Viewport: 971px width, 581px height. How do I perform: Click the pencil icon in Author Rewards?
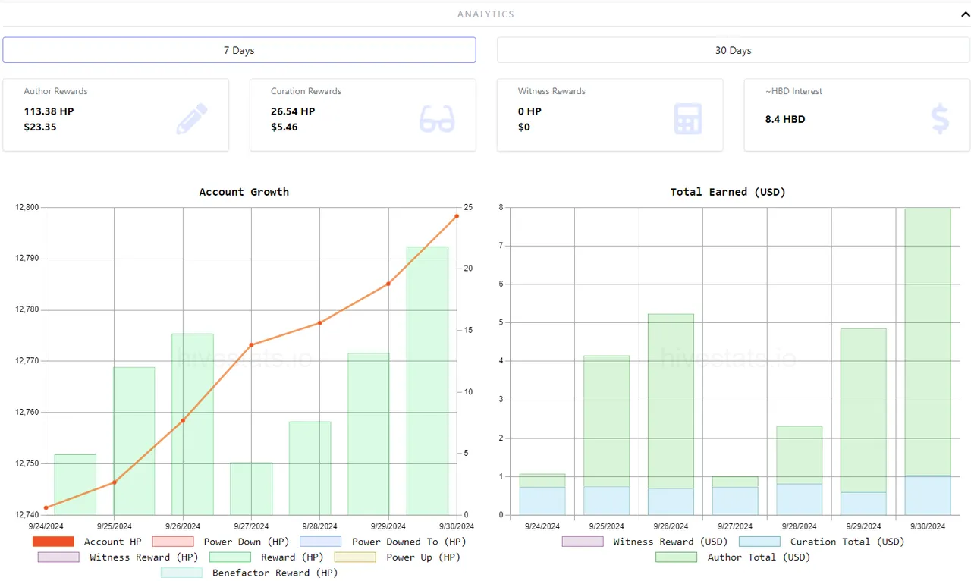[x=191, y=118]
